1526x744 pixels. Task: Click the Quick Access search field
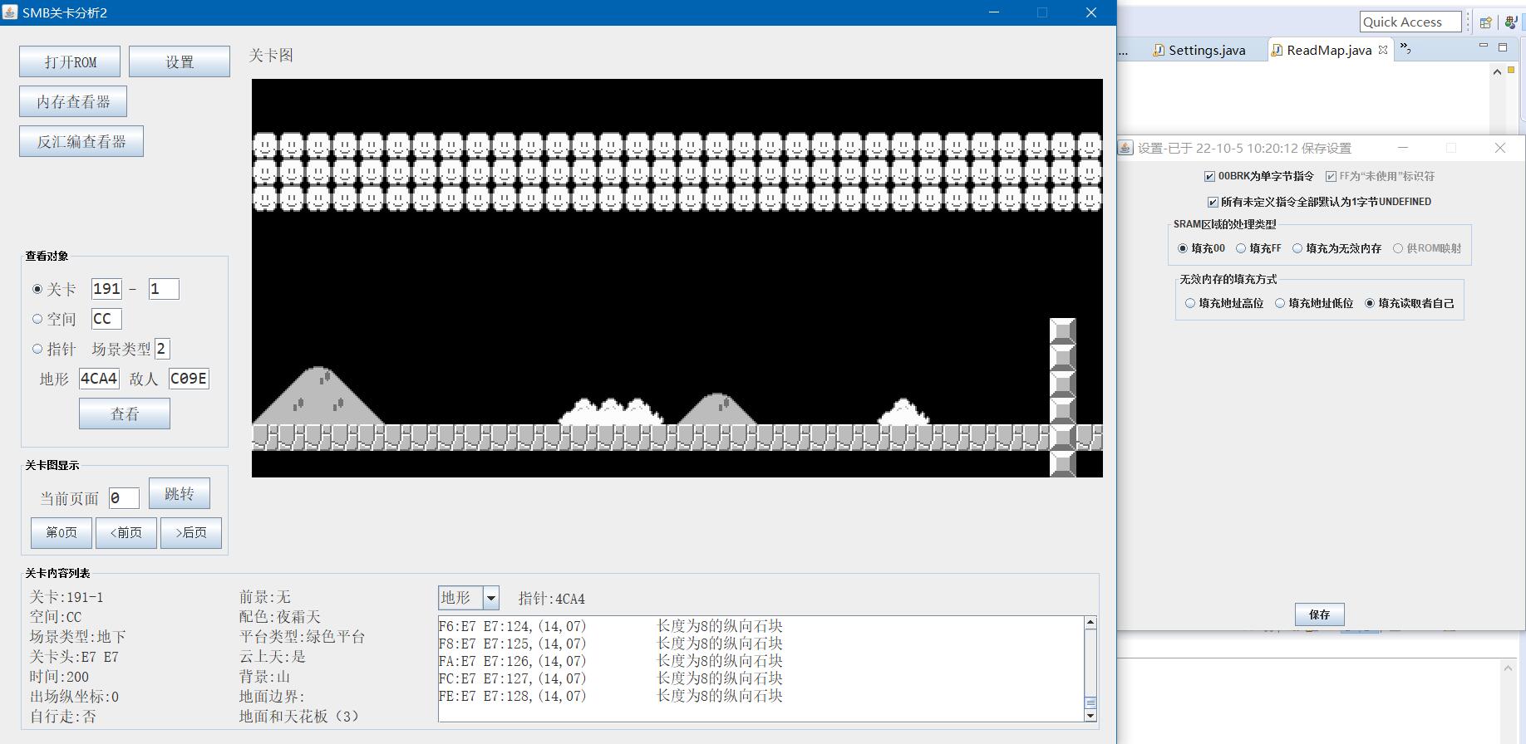point(1410,22)
